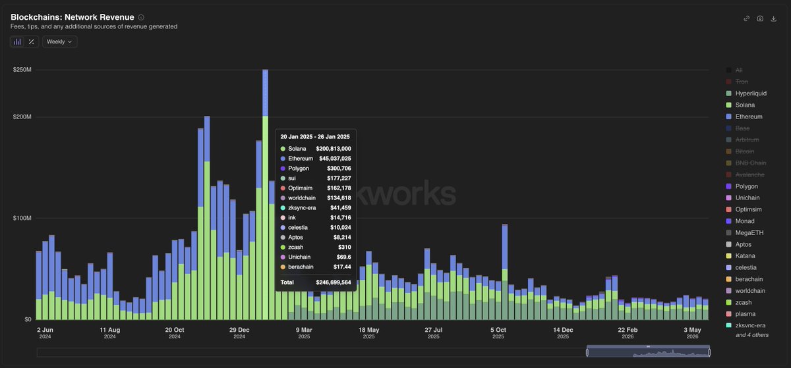Screen dimensions: 791x368
Task: Enable the Tron series in legend
Action: click(737, 82)
